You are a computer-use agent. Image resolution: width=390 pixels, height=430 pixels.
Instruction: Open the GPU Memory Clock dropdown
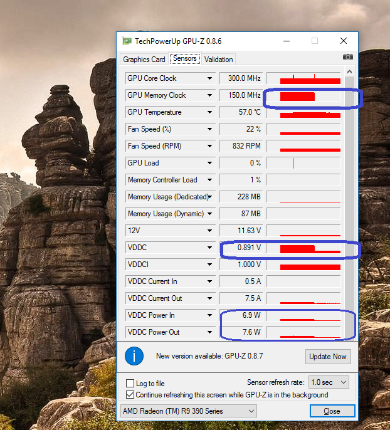(209, 95)
